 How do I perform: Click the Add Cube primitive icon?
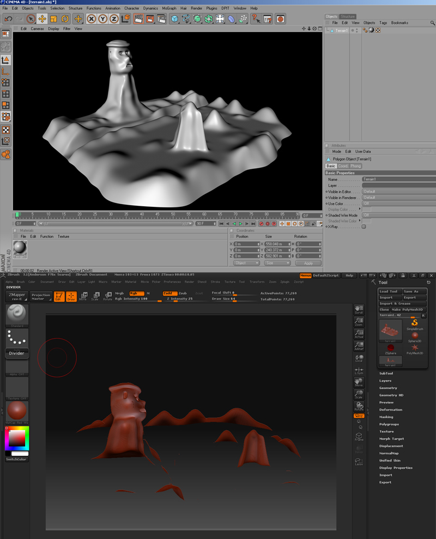(175, 19)
